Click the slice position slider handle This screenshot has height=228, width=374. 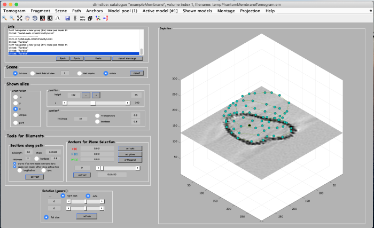point(93,103)
